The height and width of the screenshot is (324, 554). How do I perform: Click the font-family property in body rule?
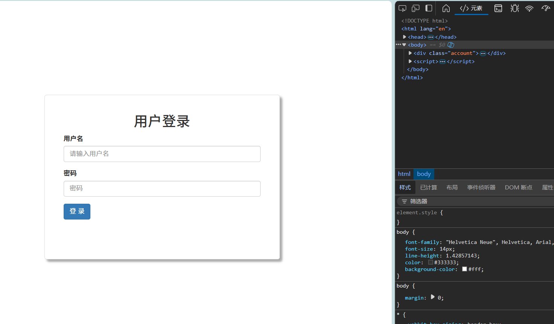tap(422, 242)
